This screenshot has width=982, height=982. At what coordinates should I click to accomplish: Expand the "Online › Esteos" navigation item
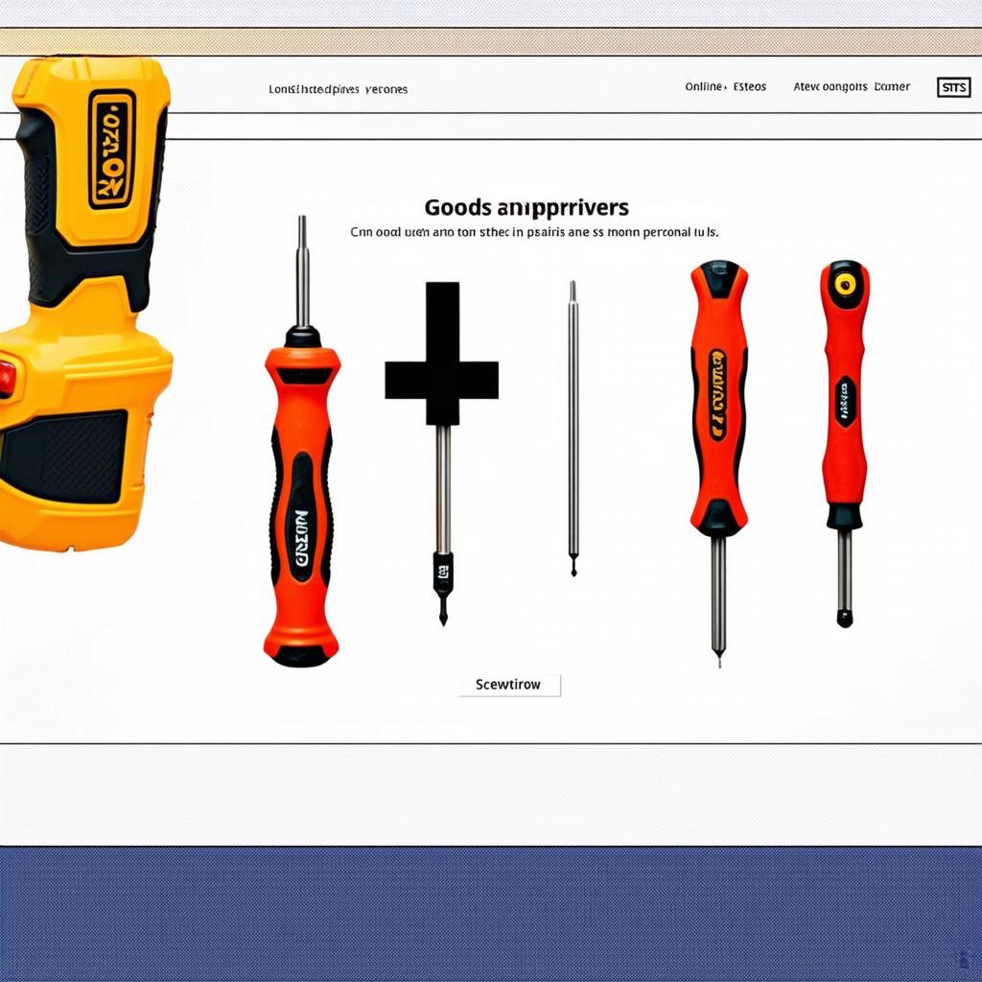(725, 87)
